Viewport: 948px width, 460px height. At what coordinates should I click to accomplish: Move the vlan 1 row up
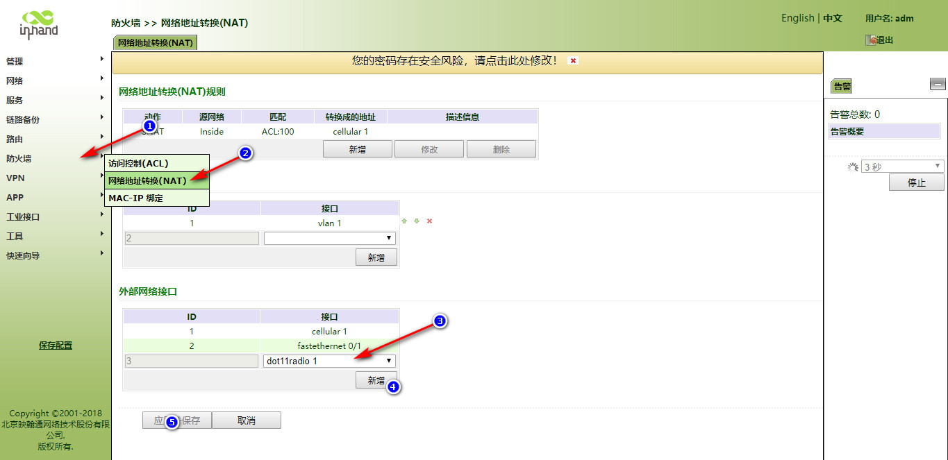click(404, 221)
